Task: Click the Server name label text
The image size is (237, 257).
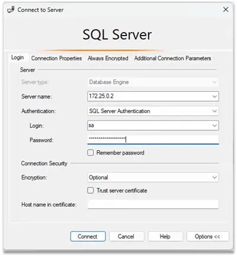Action: click(37, 97)
